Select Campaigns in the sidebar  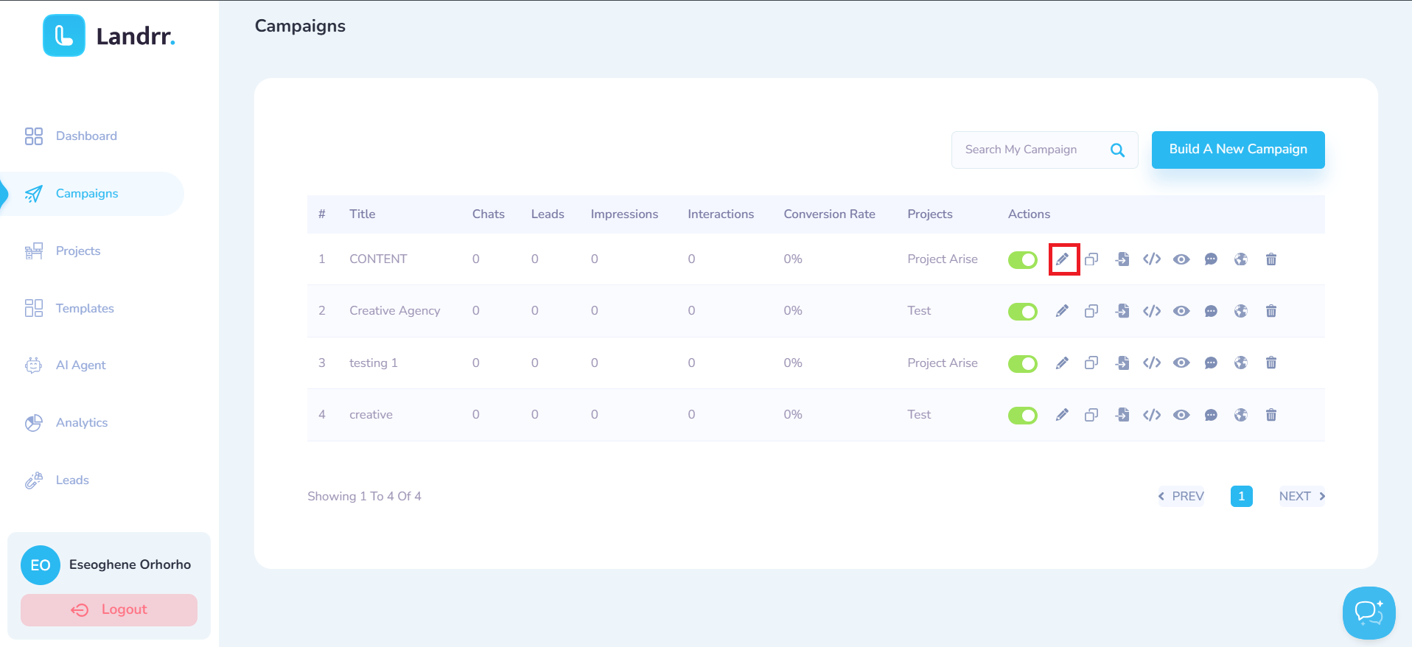(x=92, y=194)
